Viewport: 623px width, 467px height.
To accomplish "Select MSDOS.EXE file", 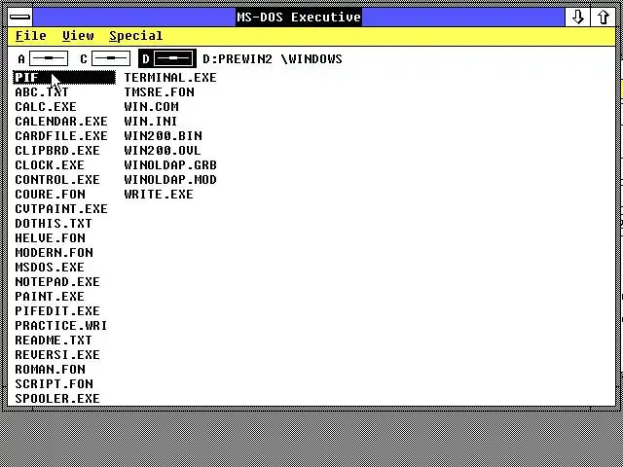I will [50, 268].
